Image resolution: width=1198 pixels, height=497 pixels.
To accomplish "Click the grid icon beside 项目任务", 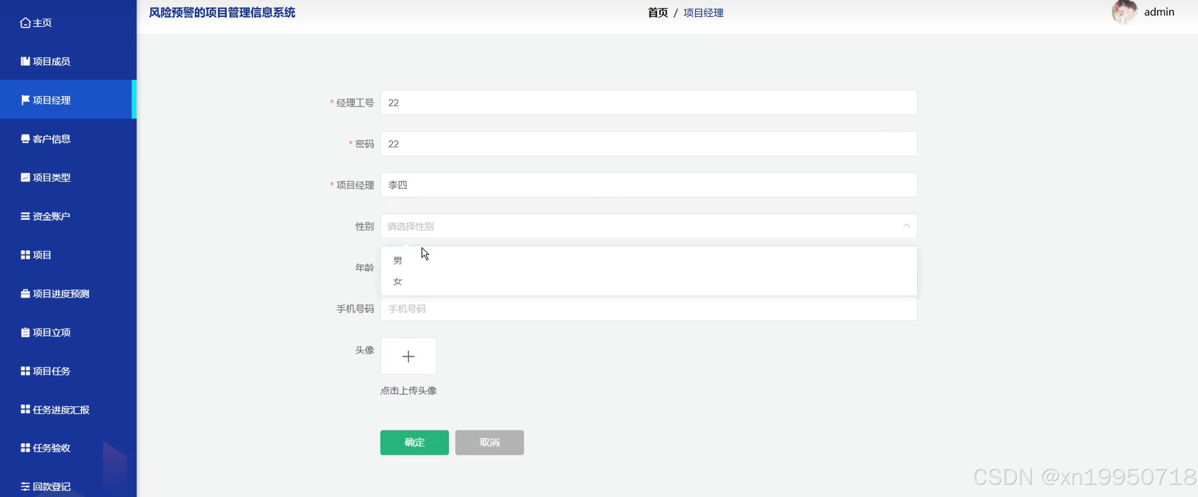I will click(x=25, y=371).
